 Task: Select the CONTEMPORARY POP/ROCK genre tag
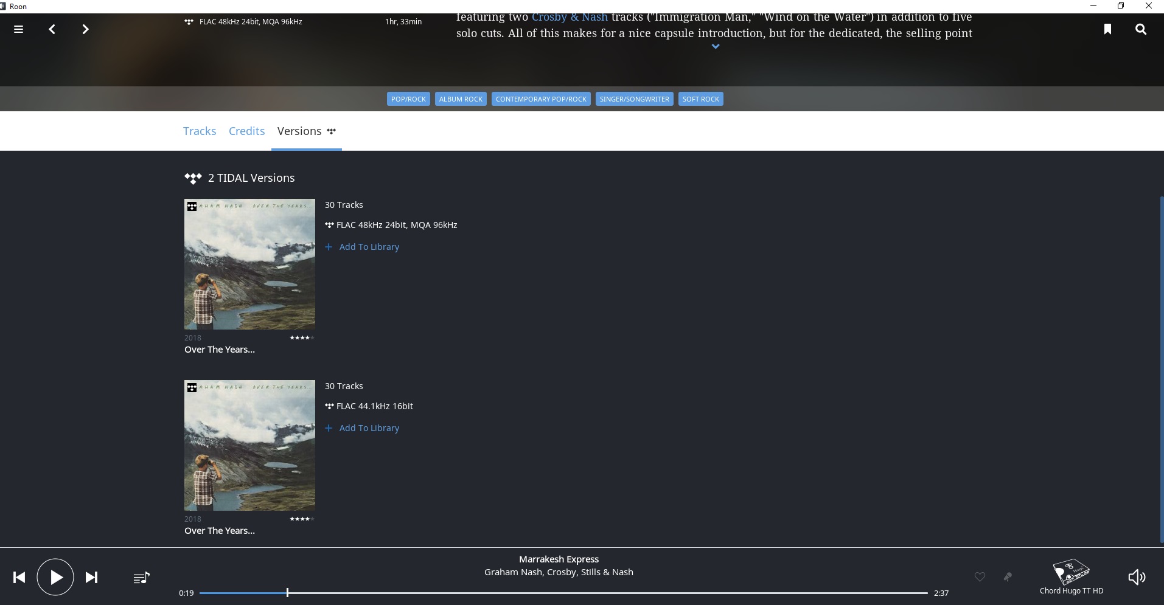[541, 99]
